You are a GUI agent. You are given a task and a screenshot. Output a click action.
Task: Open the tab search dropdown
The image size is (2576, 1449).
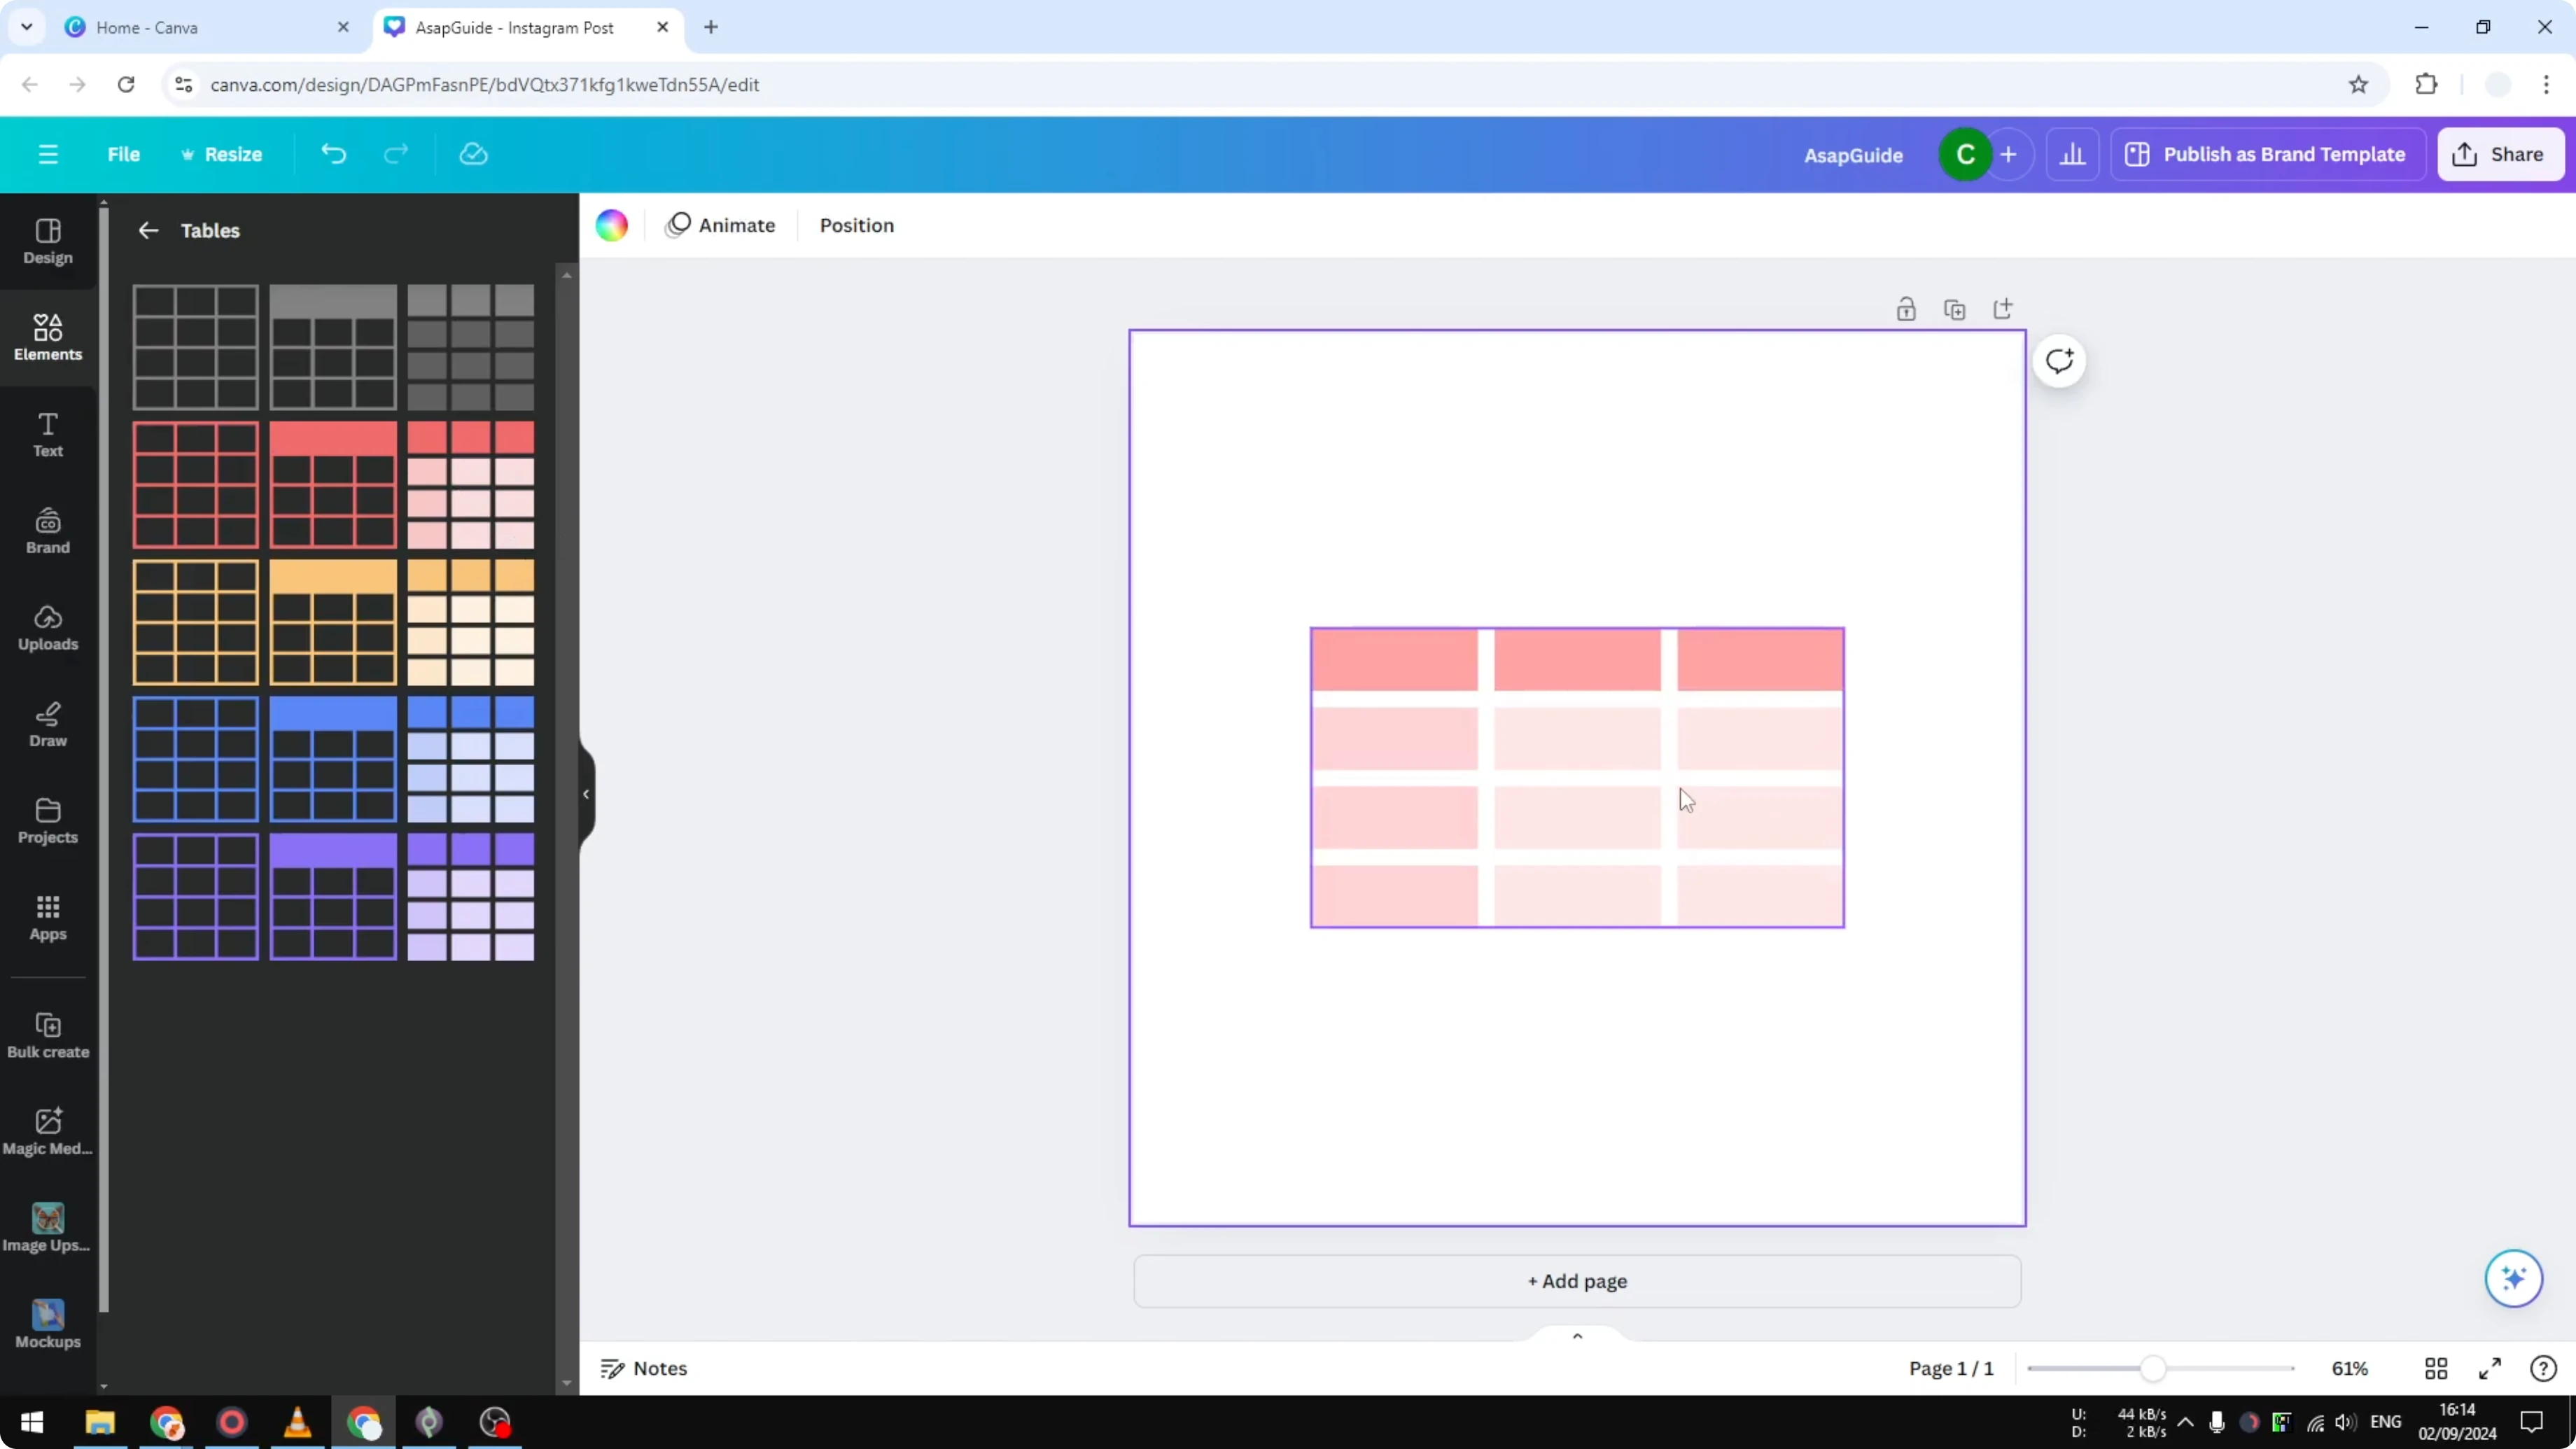[27, 27]
